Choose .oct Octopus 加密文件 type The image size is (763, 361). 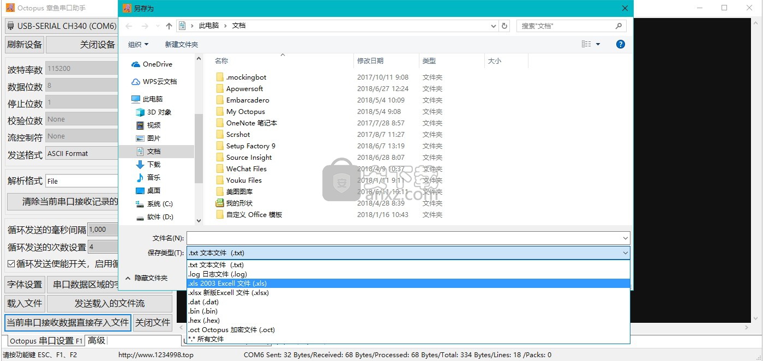(408, 330)
